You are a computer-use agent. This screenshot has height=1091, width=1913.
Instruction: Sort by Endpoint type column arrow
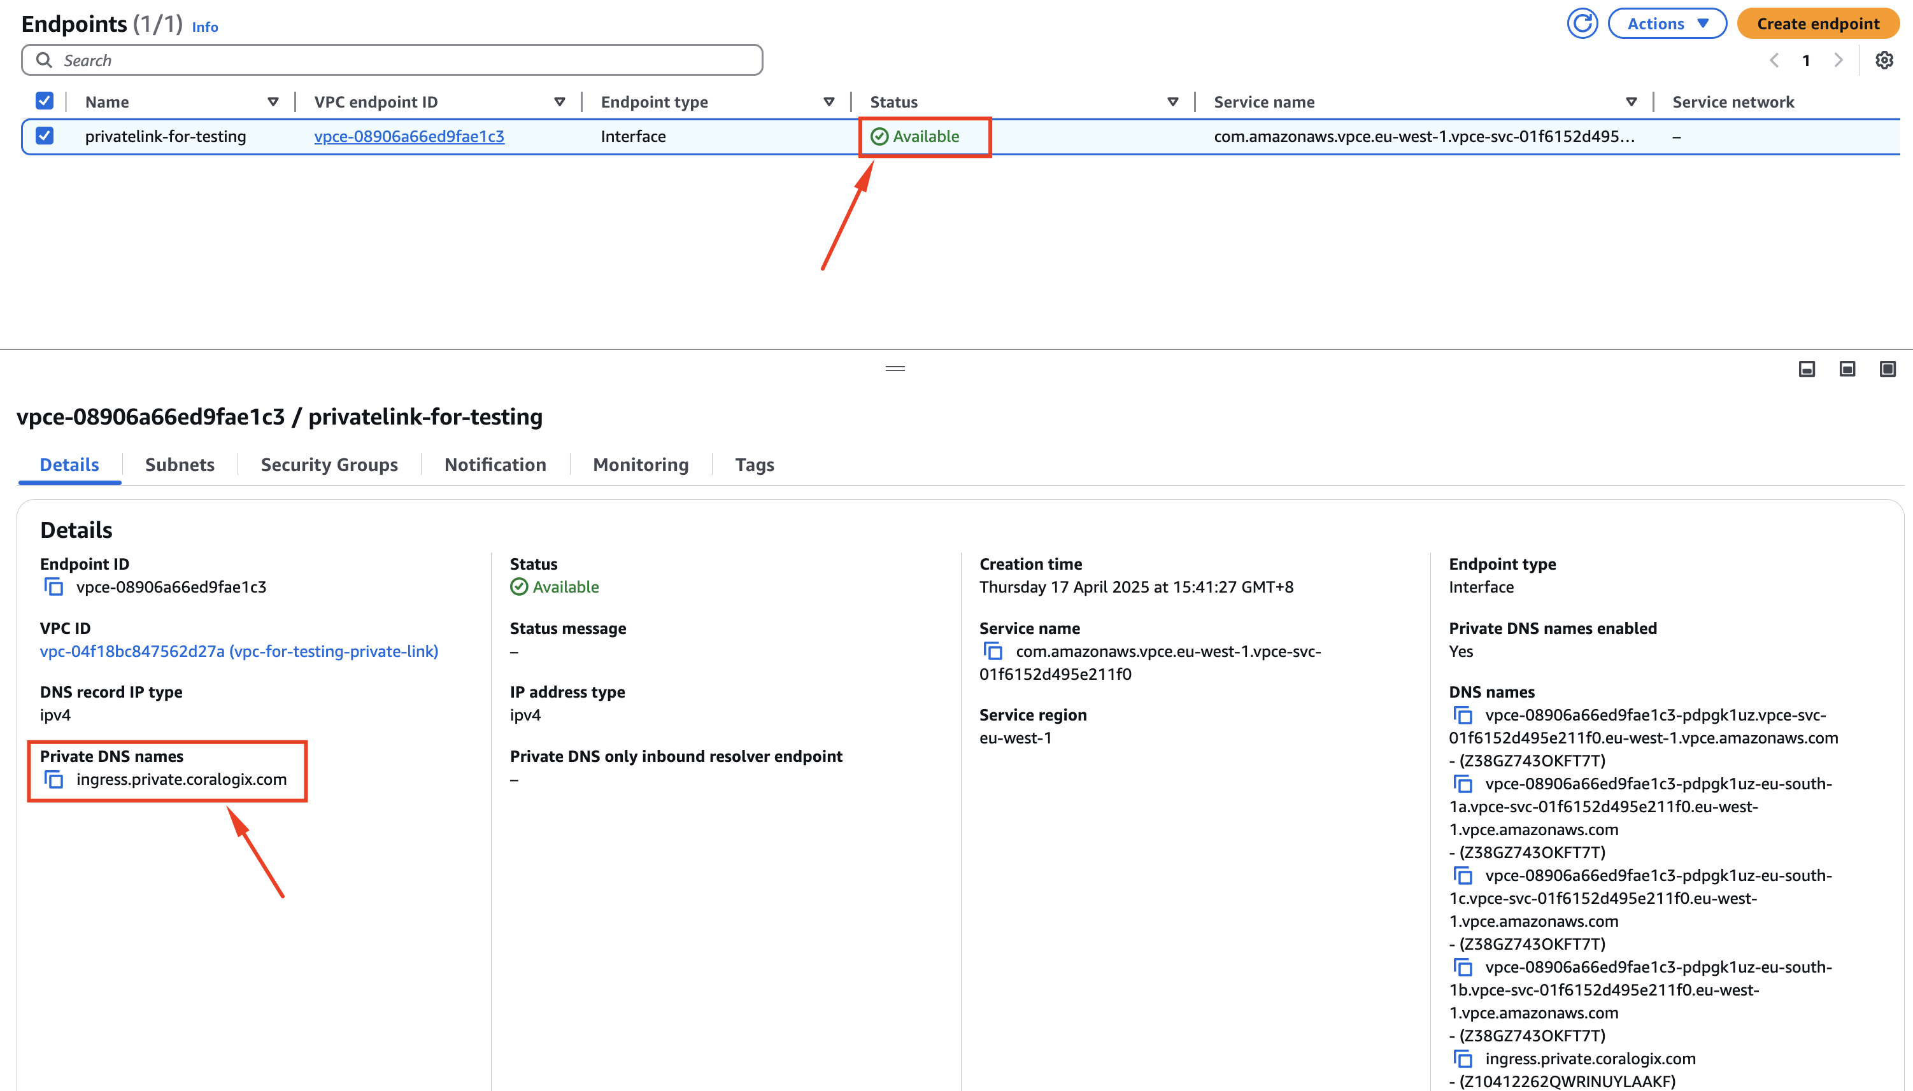tap(828, 102)
